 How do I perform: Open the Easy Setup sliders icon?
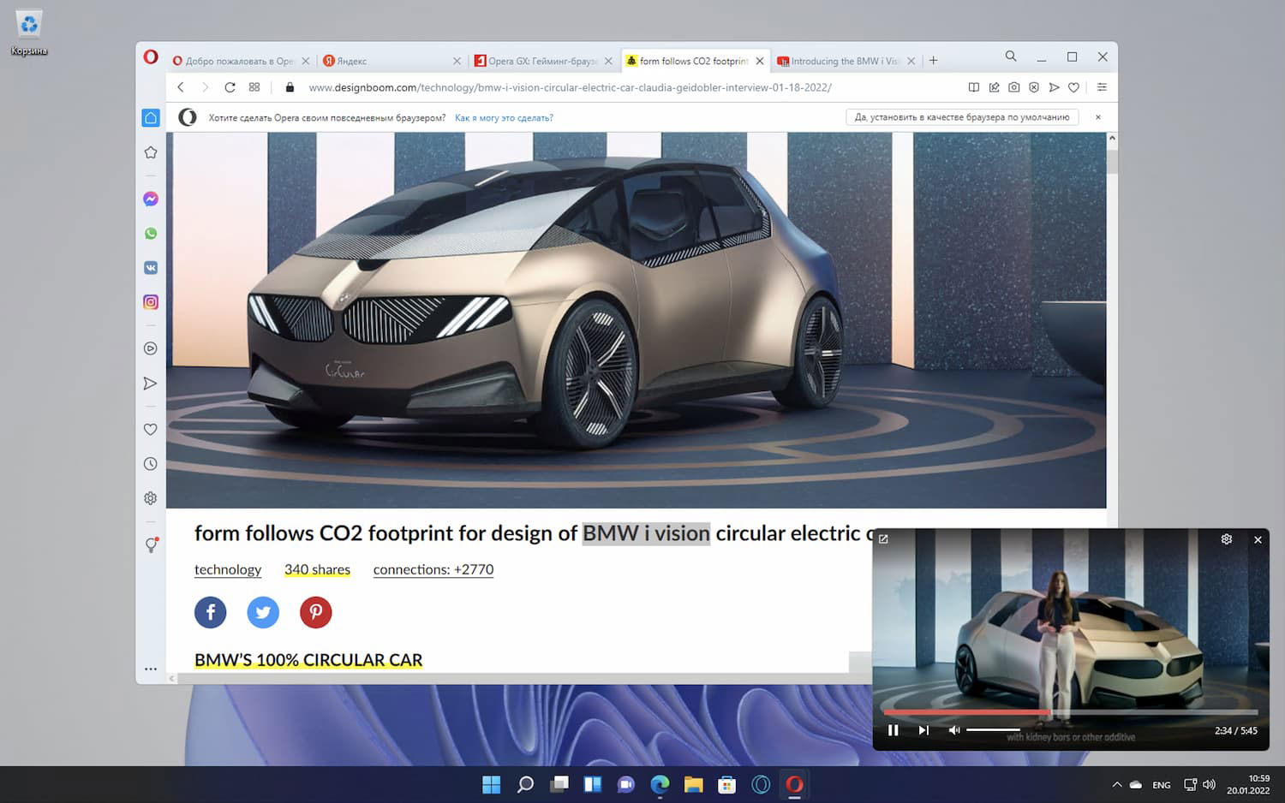point(1102,87)
